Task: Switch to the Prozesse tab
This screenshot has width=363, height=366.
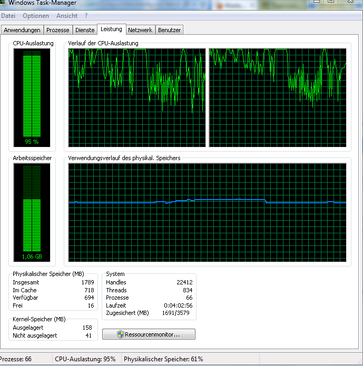Action: 58,30
